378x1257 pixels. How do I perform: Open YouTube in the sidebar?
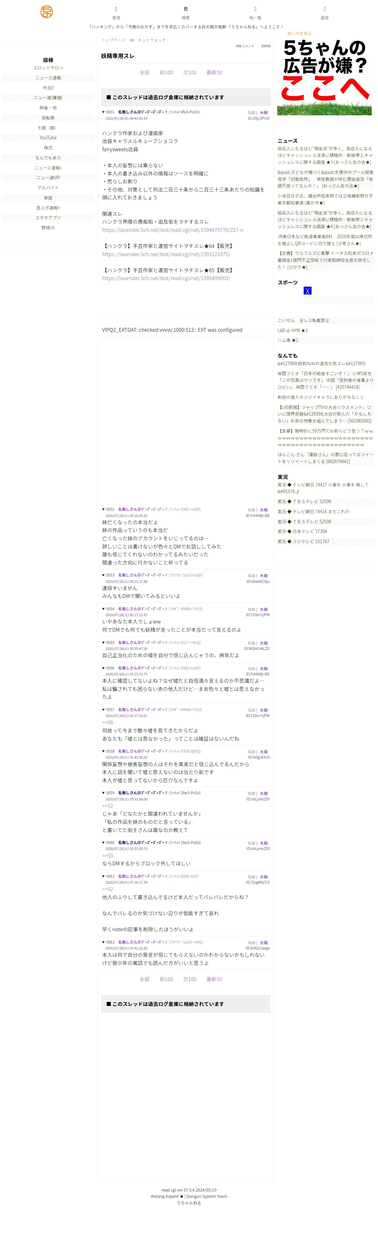click(48, 138)
